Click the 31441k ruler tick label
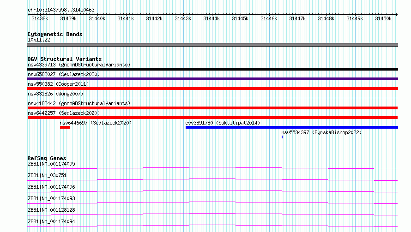 (126, 19)
